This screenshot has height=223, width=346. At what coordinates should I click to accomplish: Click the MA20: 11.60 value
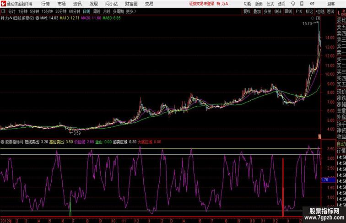91,18
